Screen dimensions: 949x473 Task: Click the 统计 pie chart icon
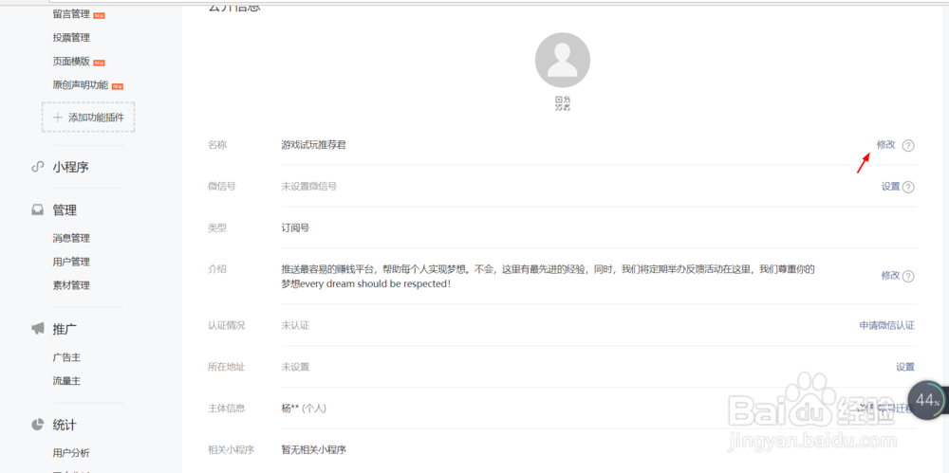[38, 425]
